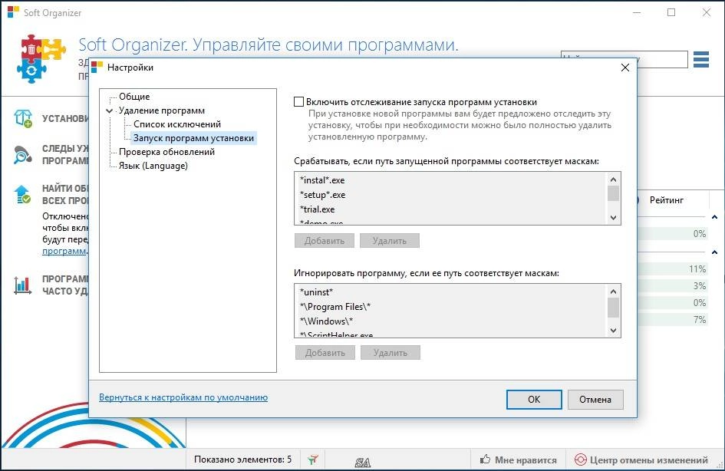Click uninstalled program traces icon
Screen dimensions: 725x471
[23, 155]
